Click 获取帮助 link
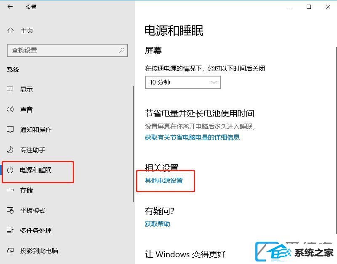 click(x=157, y=224)
